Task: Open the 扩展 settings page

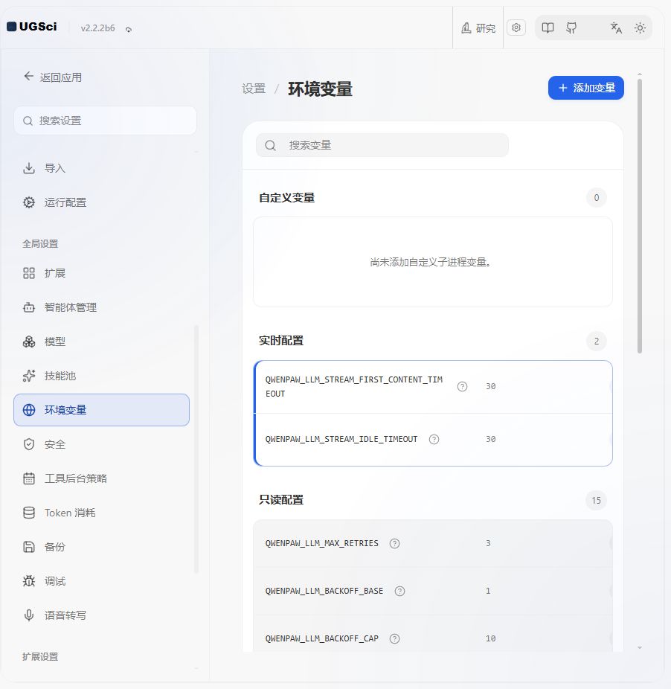Action: pos(101,273)
